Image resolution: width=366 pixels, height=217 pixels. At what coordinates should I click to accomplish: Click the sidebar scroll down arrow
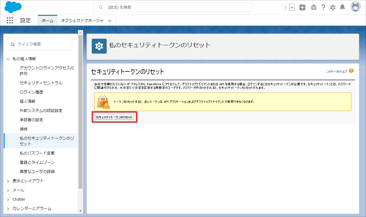tap(80, 211)
